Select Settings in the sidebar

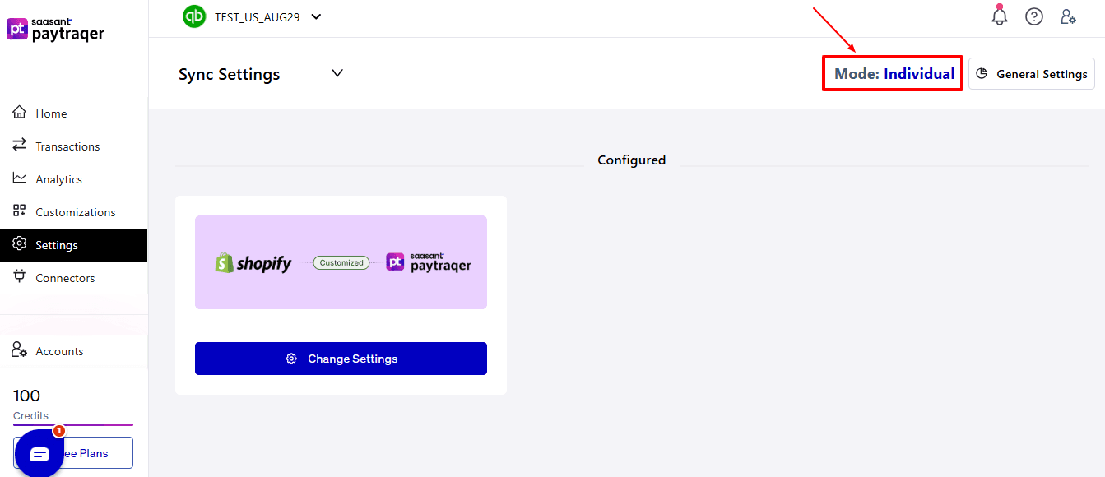tap(57, 245)
